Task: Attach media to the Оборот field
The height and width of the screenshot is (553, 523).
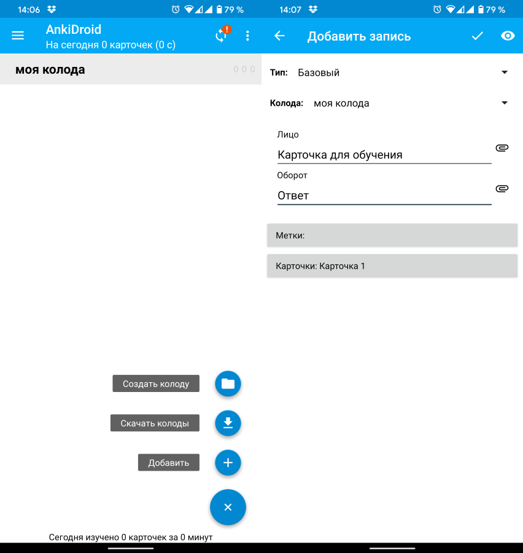Action: [502, 189]
